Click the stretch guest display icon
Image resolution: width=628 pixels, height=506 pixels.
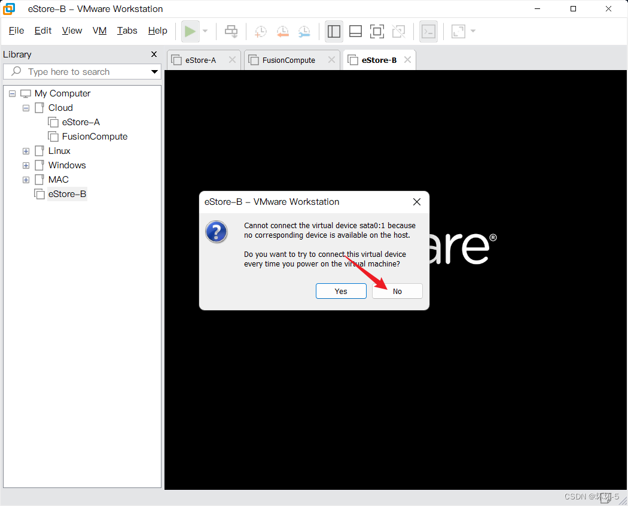click(458, 31)
